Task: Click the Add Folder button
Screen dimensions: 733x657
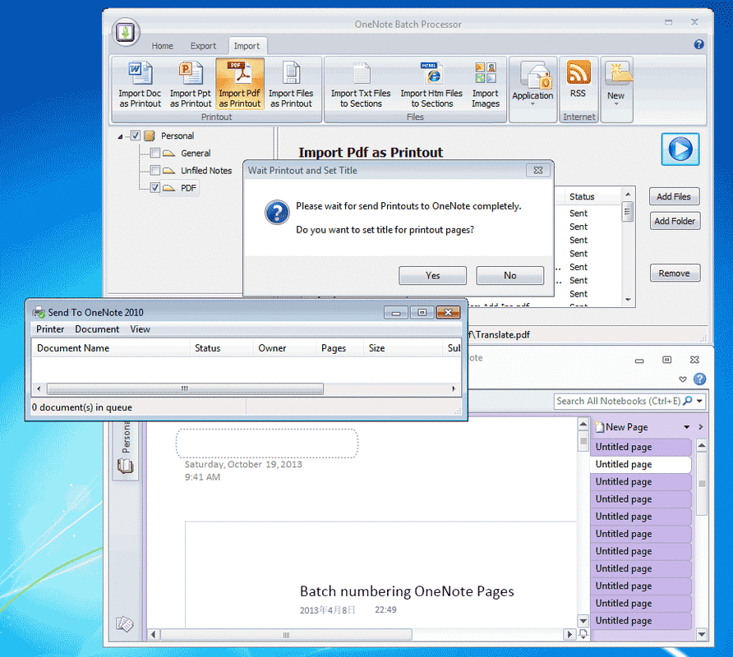Action: click(x=675, y=221)
